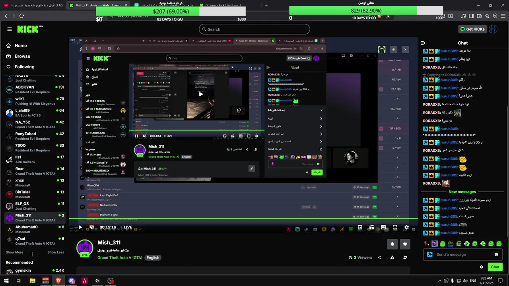Open the video player settings gear
Viewport: 509px width, 286px height.
406,227
